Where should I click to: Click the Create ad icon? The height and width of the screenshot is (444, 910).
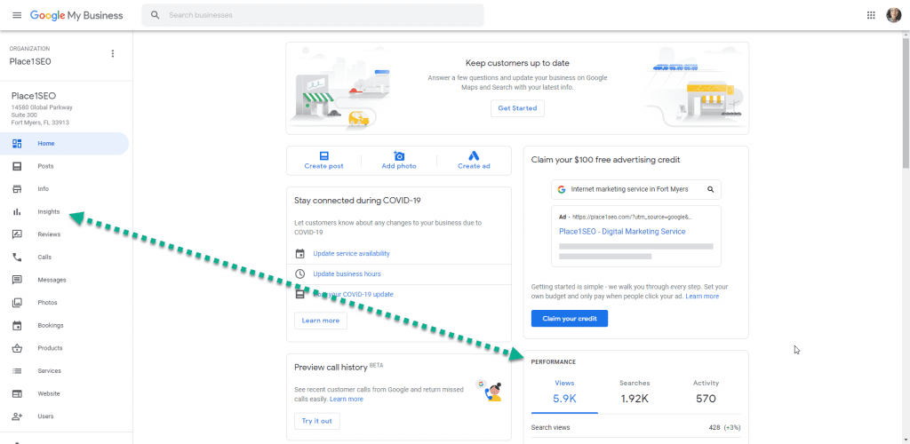[474, 156]
